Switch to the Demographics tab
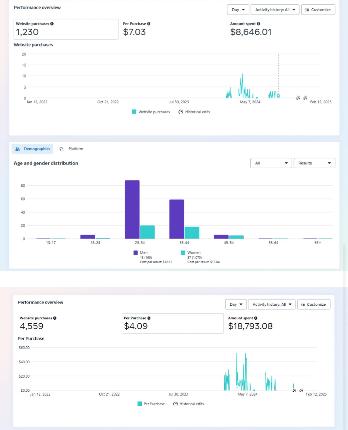348x430 pixels. tap(33, 149)
